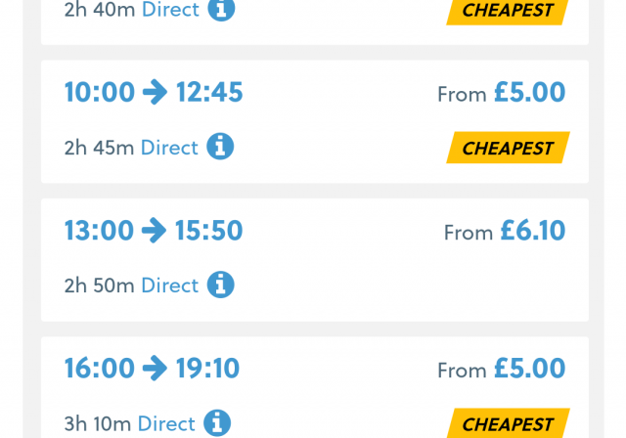626x438 pixels.
Task: Click the £6.10 price on 13:00 journey
Action: 533,230
